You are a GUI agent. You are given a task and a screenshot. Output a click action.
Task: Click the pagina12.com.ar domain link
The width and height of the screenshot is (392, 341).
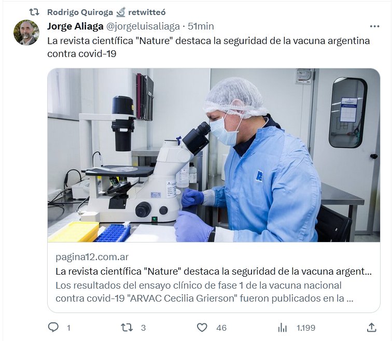[x=92, y=257]
